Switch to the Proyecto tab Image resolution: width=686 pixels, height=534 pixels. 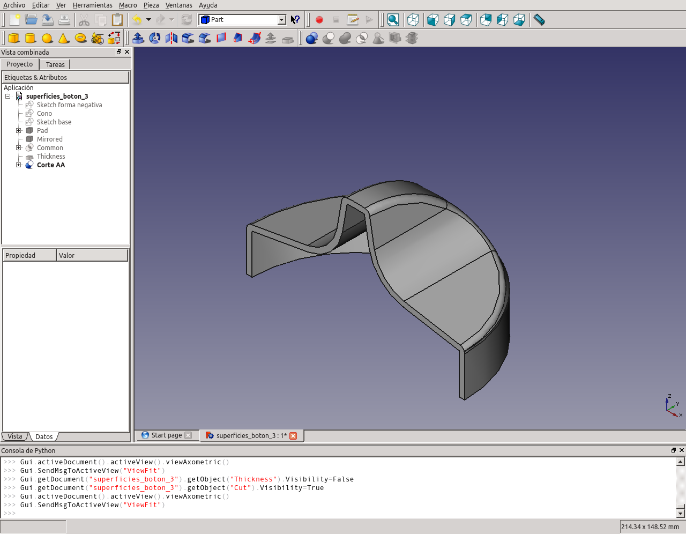pyautogui.click(x=20, y=64)
